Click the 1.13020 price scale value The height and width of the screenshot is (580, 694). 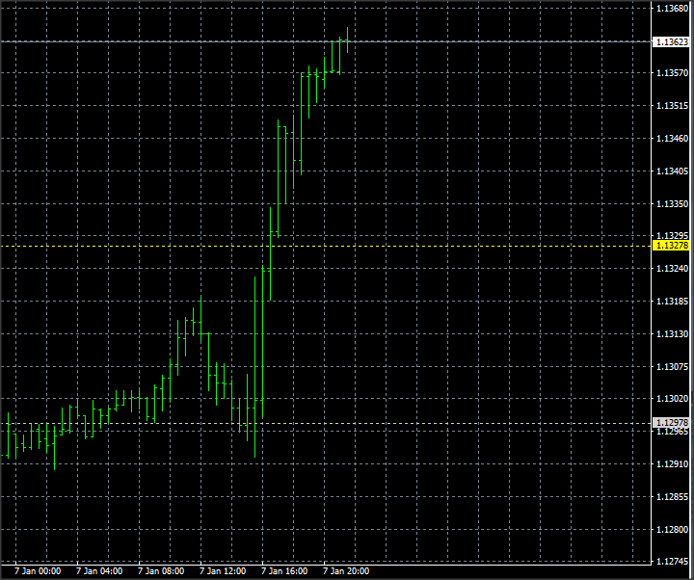point(673,399)
